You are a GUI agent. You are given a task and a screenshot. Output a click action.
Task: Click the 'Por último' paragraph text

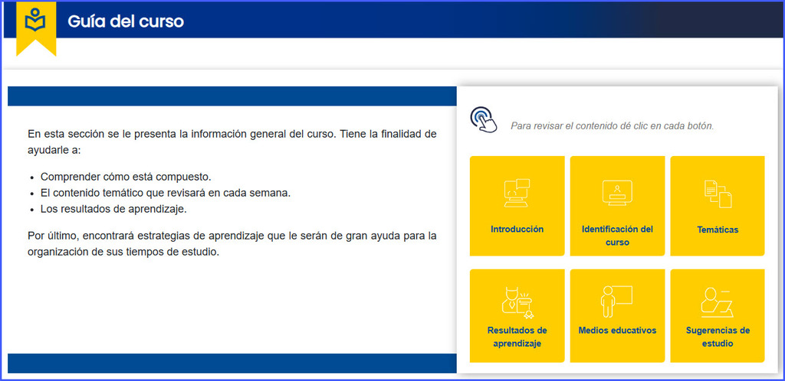point(232,243)
